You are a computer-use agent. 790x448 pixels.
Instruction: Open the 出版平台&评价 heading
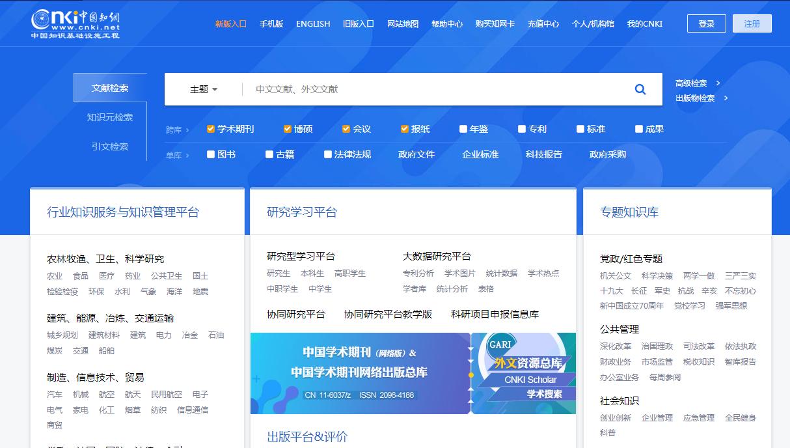[307, 437]
